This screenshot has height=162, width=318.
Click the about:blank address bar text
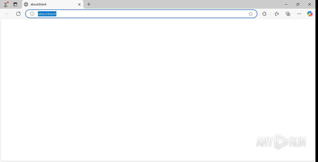47,14
